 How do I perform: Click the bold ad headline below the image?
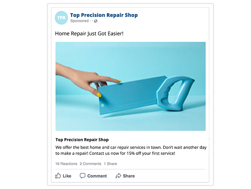click(x=82, y=140)
